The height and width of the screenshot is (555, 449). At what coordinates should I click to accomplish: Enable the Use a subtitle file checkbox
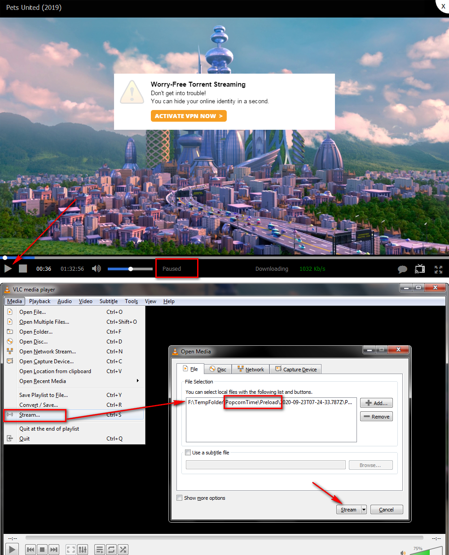pos(188,453)
